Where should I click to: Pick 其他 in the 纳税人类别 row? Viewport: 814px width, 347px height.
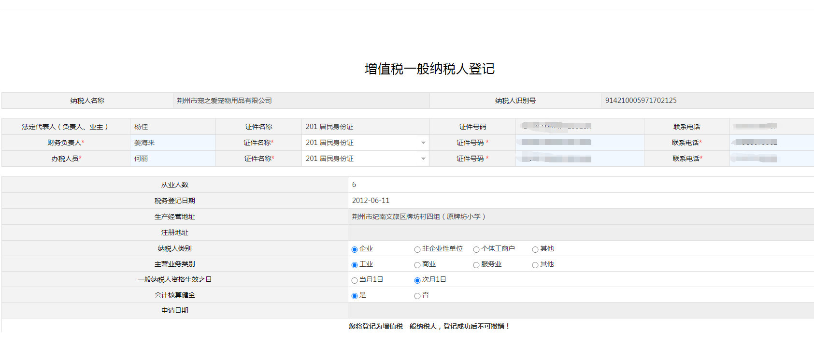[x=535, y=249]
